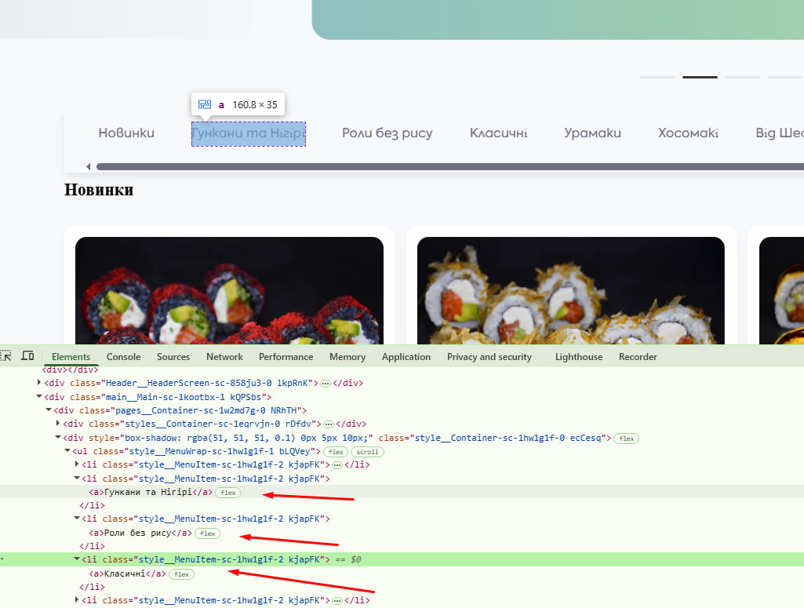
Task: Click the ellipsis in the Header div node
Action: [x=325, y=384]
